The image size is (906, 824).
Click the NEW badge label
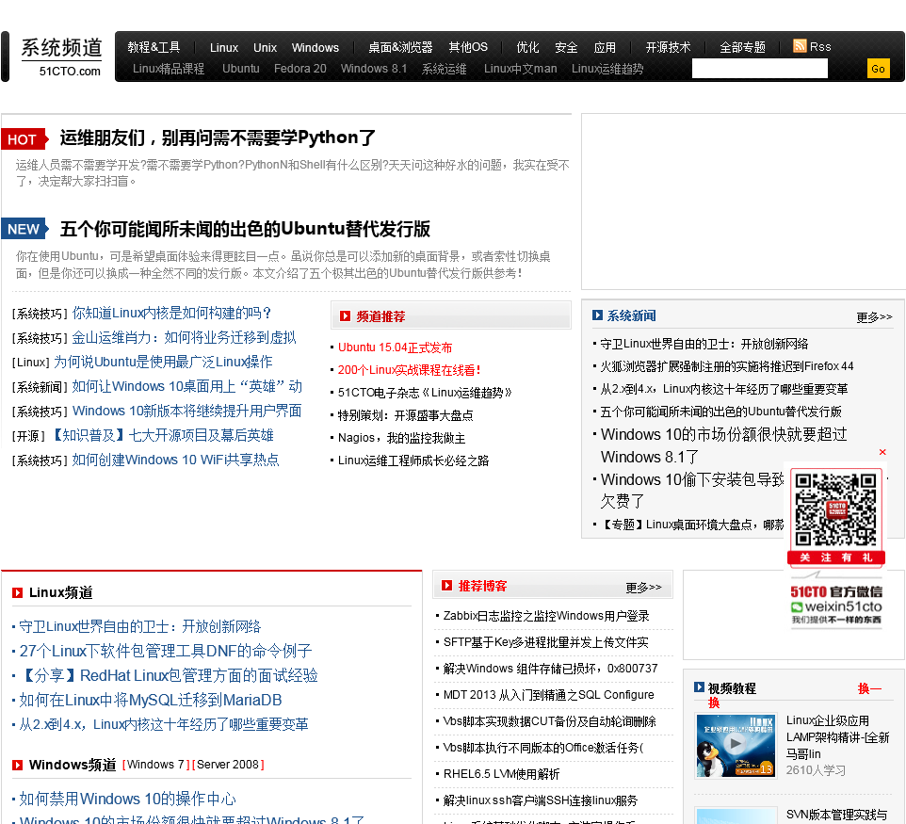pos(24,229)
